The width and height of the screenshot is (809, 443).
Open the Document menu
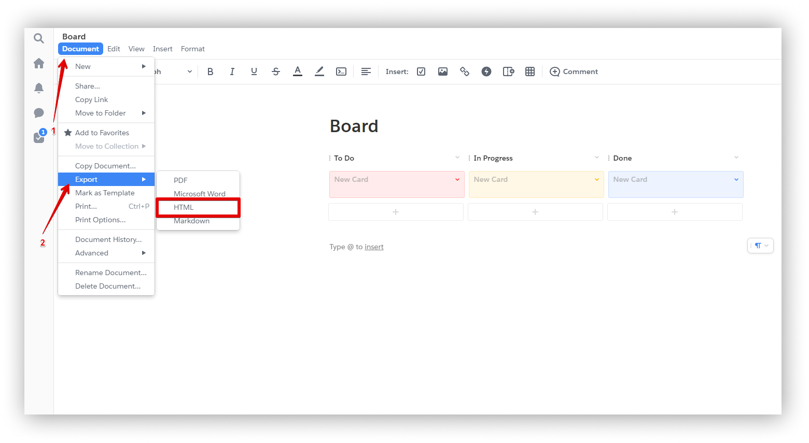80,49
